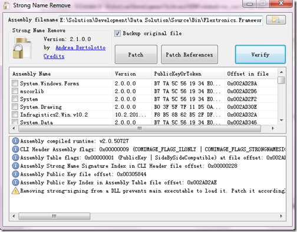This screenshot has height=232, width=297.
Task: Click the browse folder icon button
Action: [x=276, y=19]
